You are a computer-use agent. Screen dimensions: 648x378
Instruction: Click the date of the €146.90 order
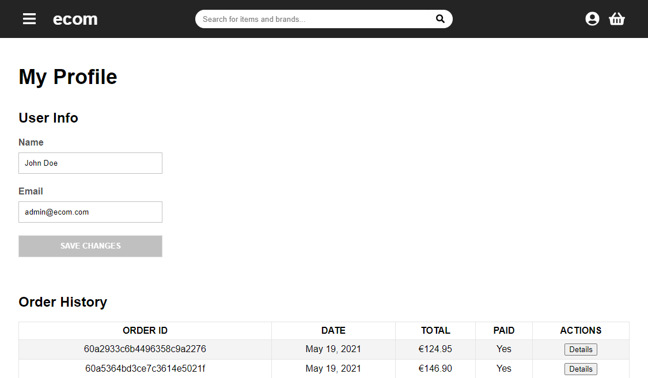(x=333, y=369)
